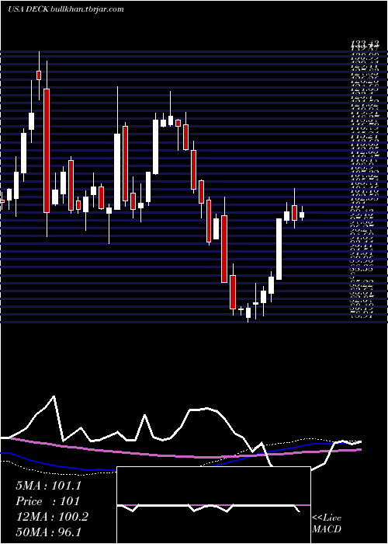Click the 'Price : 101' value

(48, 501)
